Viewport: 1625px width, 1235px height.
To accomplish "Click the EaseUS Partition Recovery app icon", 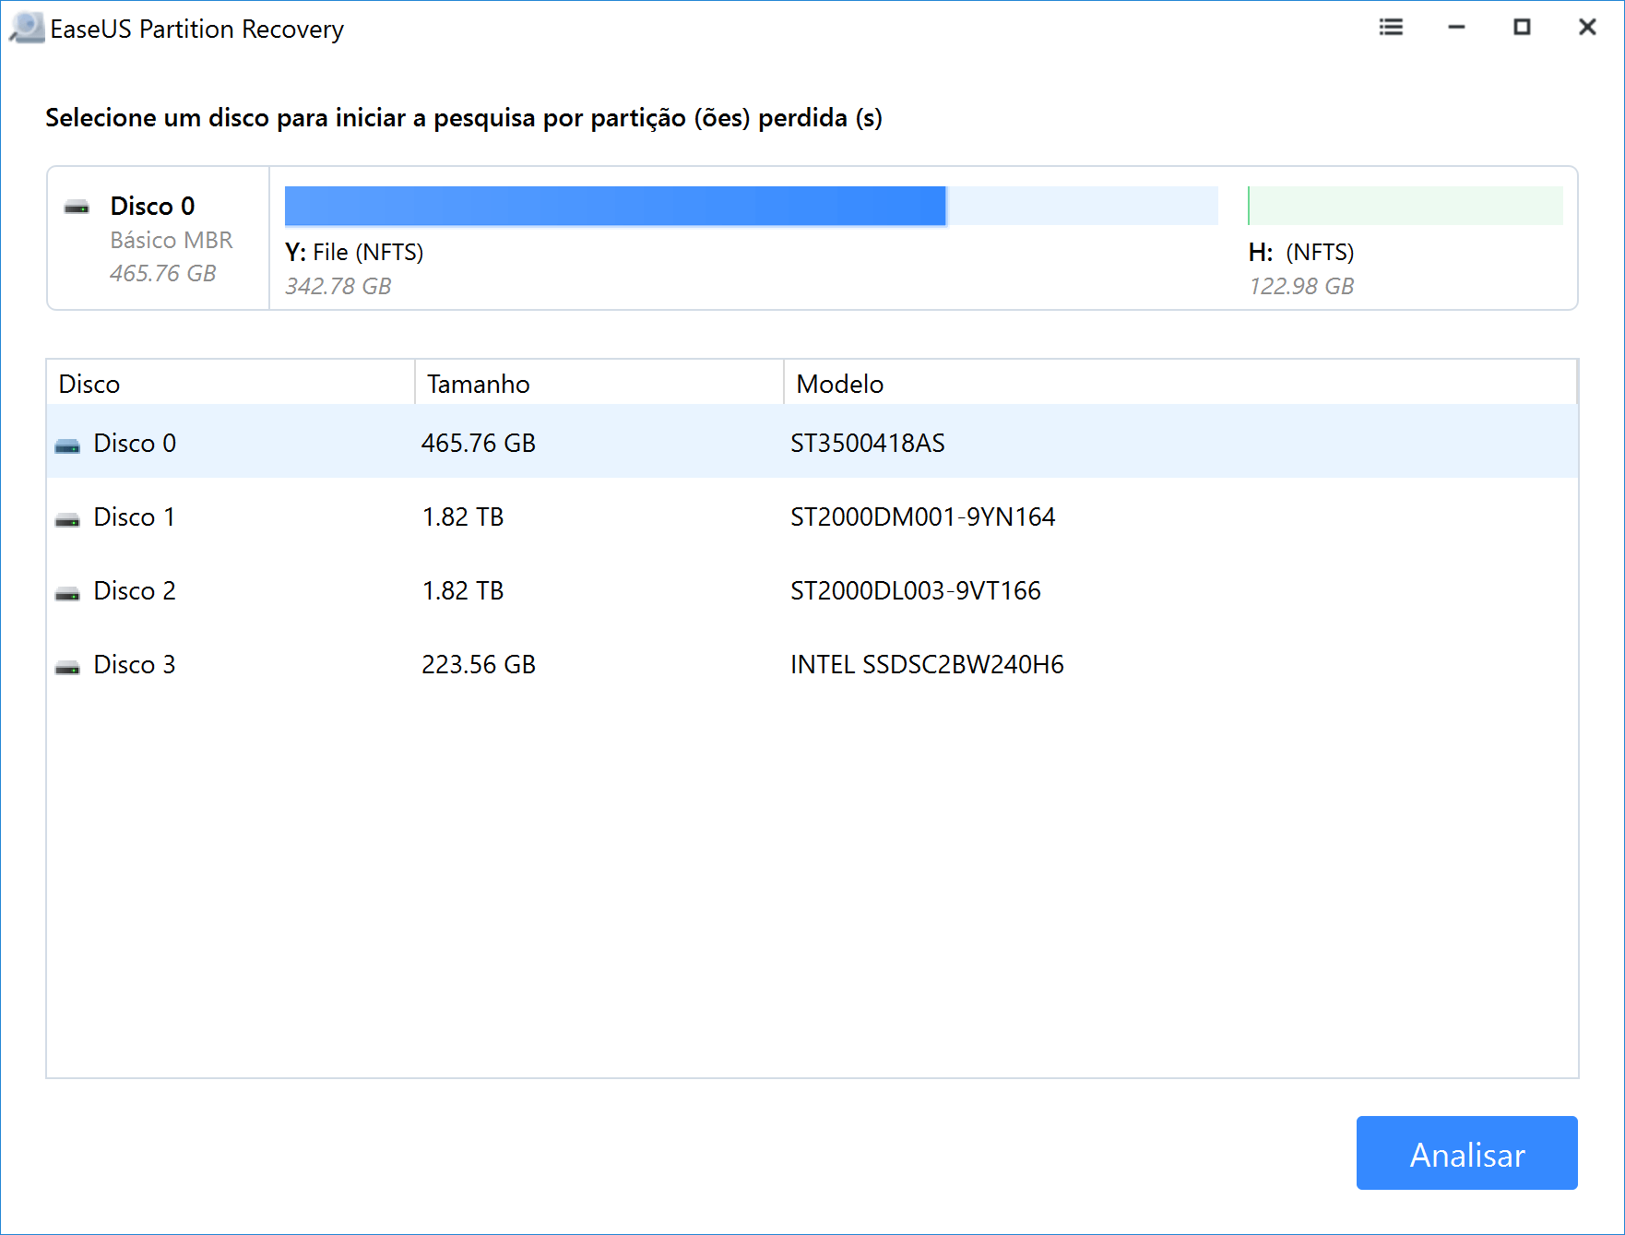I will click(x=27, y=28).
